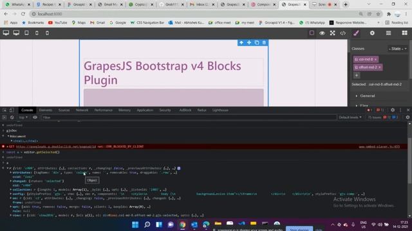Open the Elements tab in DevTools

46,110
